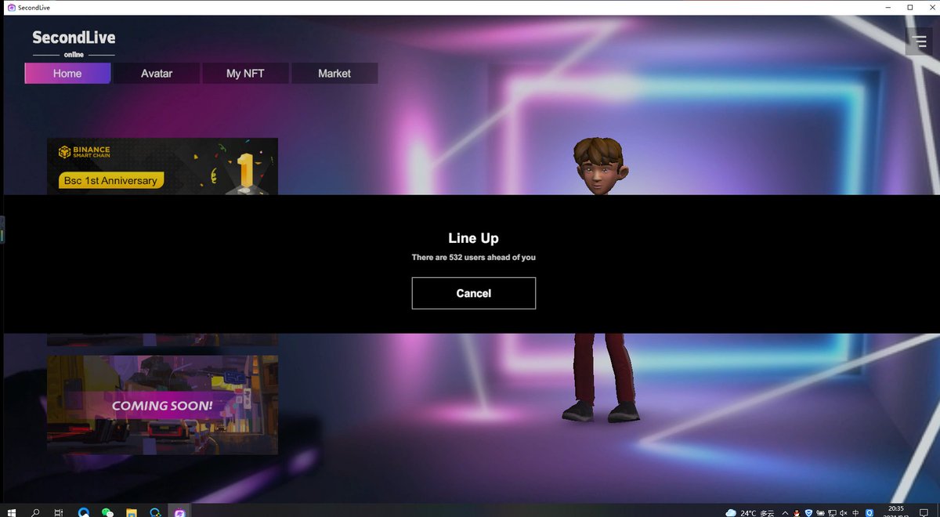Viewport: 940px width, 517px height.
Task: Click the muted volume tray icon
Action: click(x=844, y=513)
